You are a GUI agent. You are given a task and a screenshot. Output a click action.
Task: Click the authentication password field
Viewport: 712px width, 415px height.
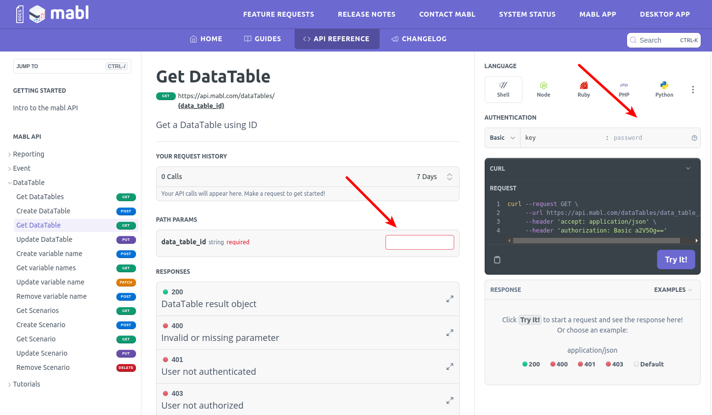pos(650,138)
